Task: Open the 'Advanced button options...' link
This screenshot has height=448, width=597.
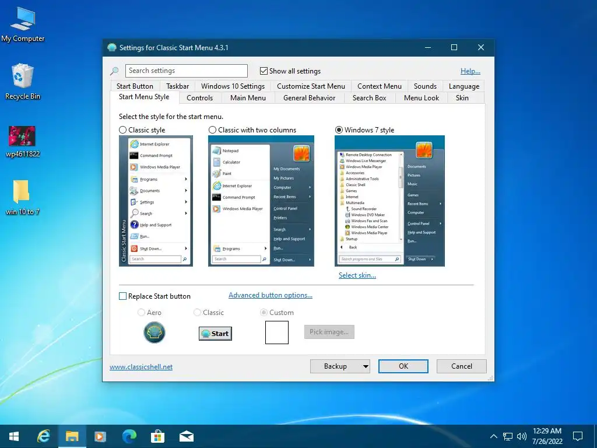Action: pyautogui.click(x=271, y=295)
